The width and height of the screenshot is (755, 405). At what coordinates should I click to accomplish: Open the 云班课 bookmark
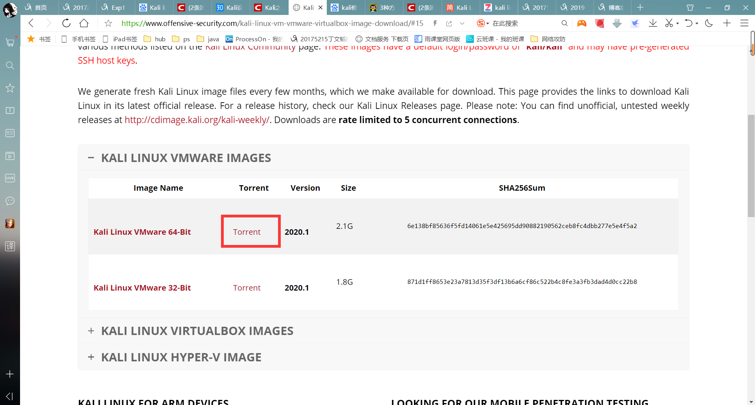[x=495, y=39]
